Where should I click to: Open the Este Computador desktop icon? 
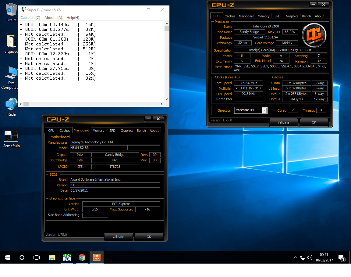coord(11,77)
